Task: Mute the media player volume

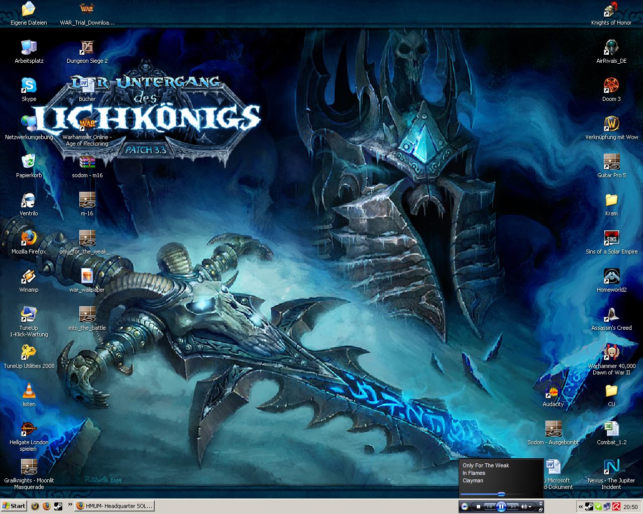Action: [x=524, y=507]
